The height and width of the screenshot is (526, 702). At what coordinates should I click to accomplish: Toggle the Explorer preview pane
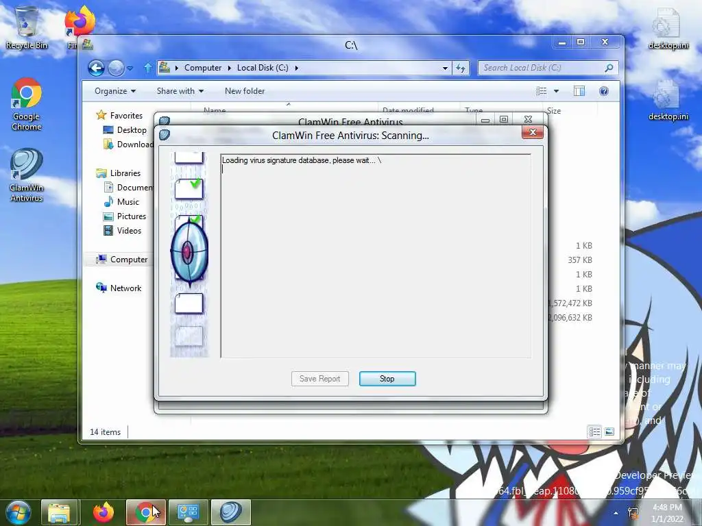pos(579,91)
